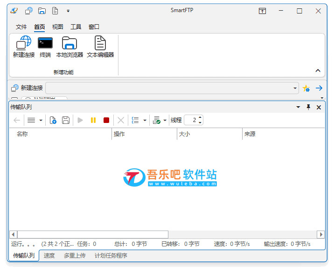Sort by 操作 column header
334x272 pixels.
pos(144,134)
